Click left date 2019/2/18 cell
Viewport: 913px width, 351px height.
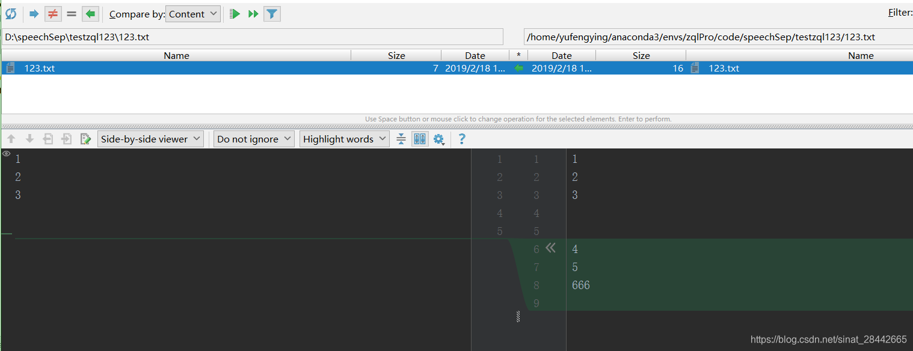(x=475, y=69)
